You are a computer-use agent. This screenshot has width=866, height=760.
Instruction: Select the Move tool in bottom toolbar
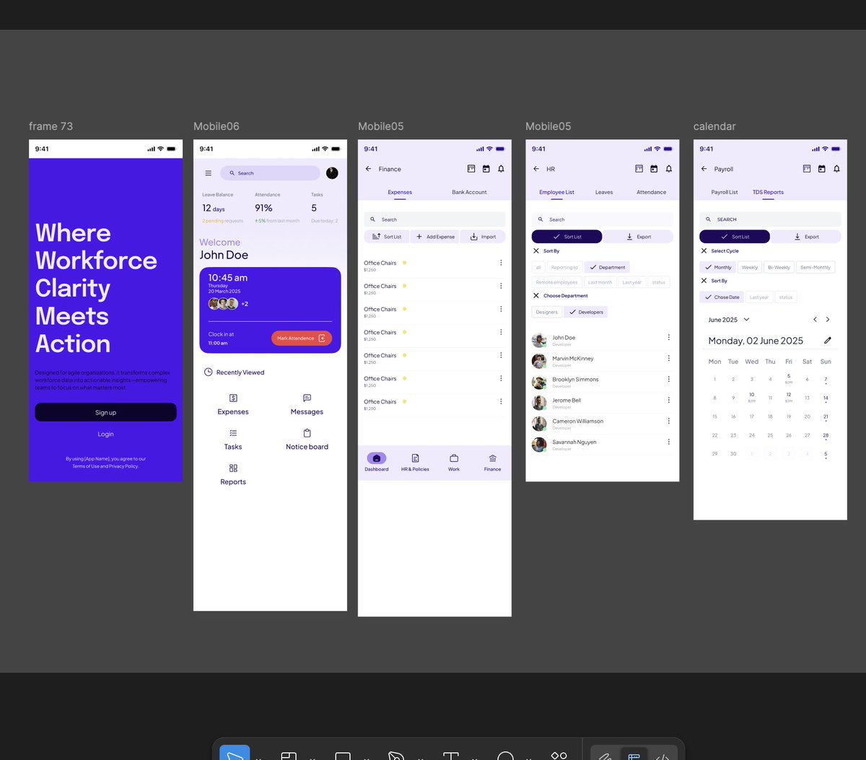coord(235,753)
